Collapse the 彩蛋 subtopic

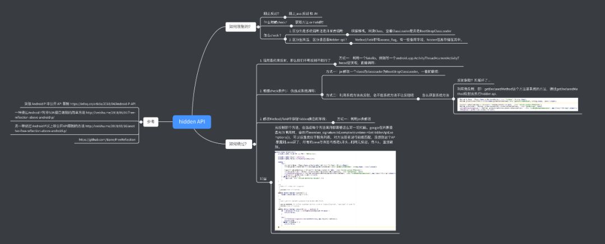[271, 182]
